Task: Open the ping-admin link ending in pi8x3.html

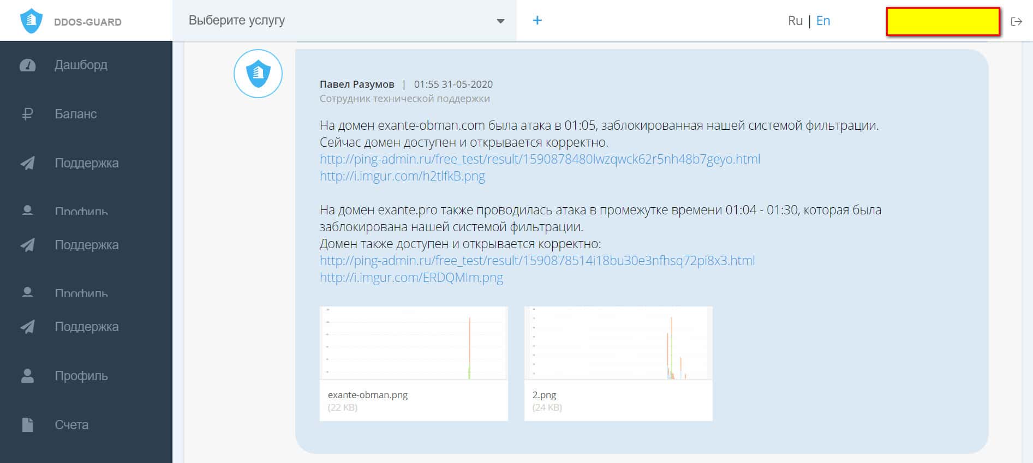Action: pyautogui.click(x=538, y=261)
